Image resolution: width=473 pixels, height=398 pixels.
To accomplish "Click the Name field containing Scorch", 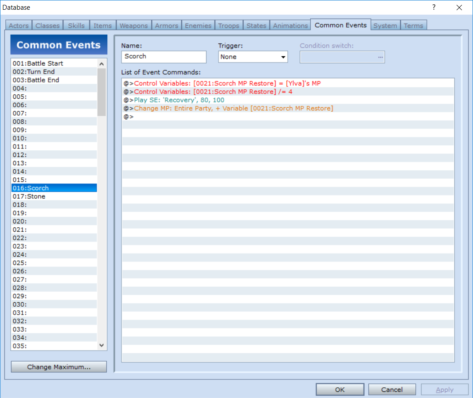I will [164, 57].
